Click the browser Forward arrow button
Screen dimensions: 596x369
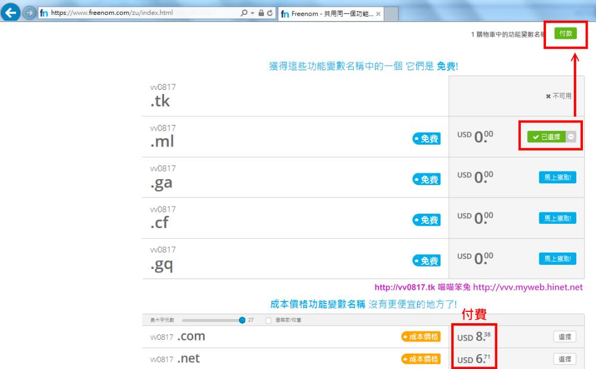[29, 13]
